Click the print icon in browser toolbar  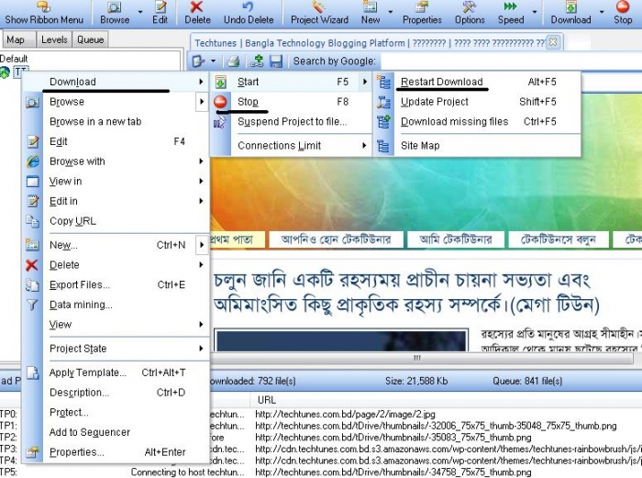[x=233, y=61]
